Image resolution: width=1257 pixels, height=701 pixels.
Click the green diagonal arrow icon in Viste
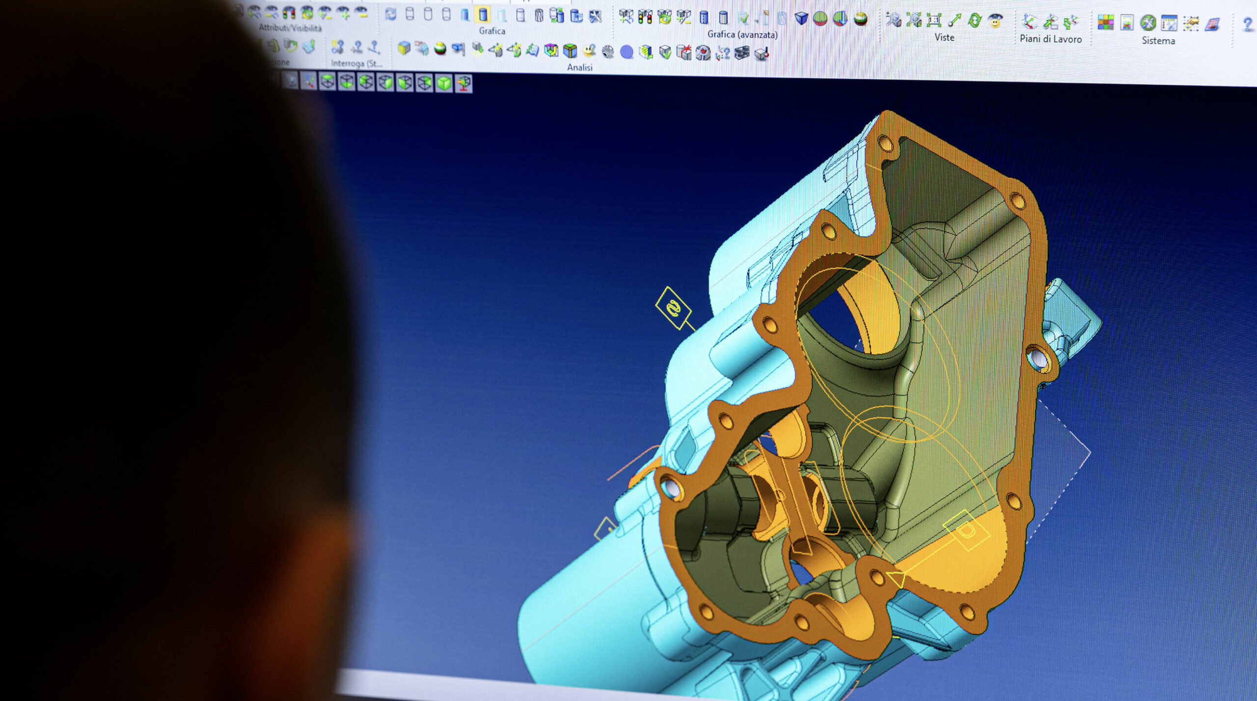(954, 21)
